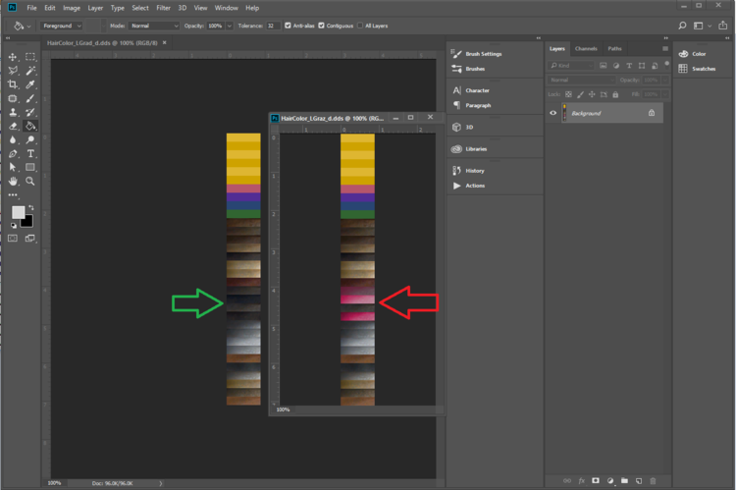Select the Hand tool
The width and height of the screenshot is (736, 490).
pyautogui.click(x=13, y=182)
